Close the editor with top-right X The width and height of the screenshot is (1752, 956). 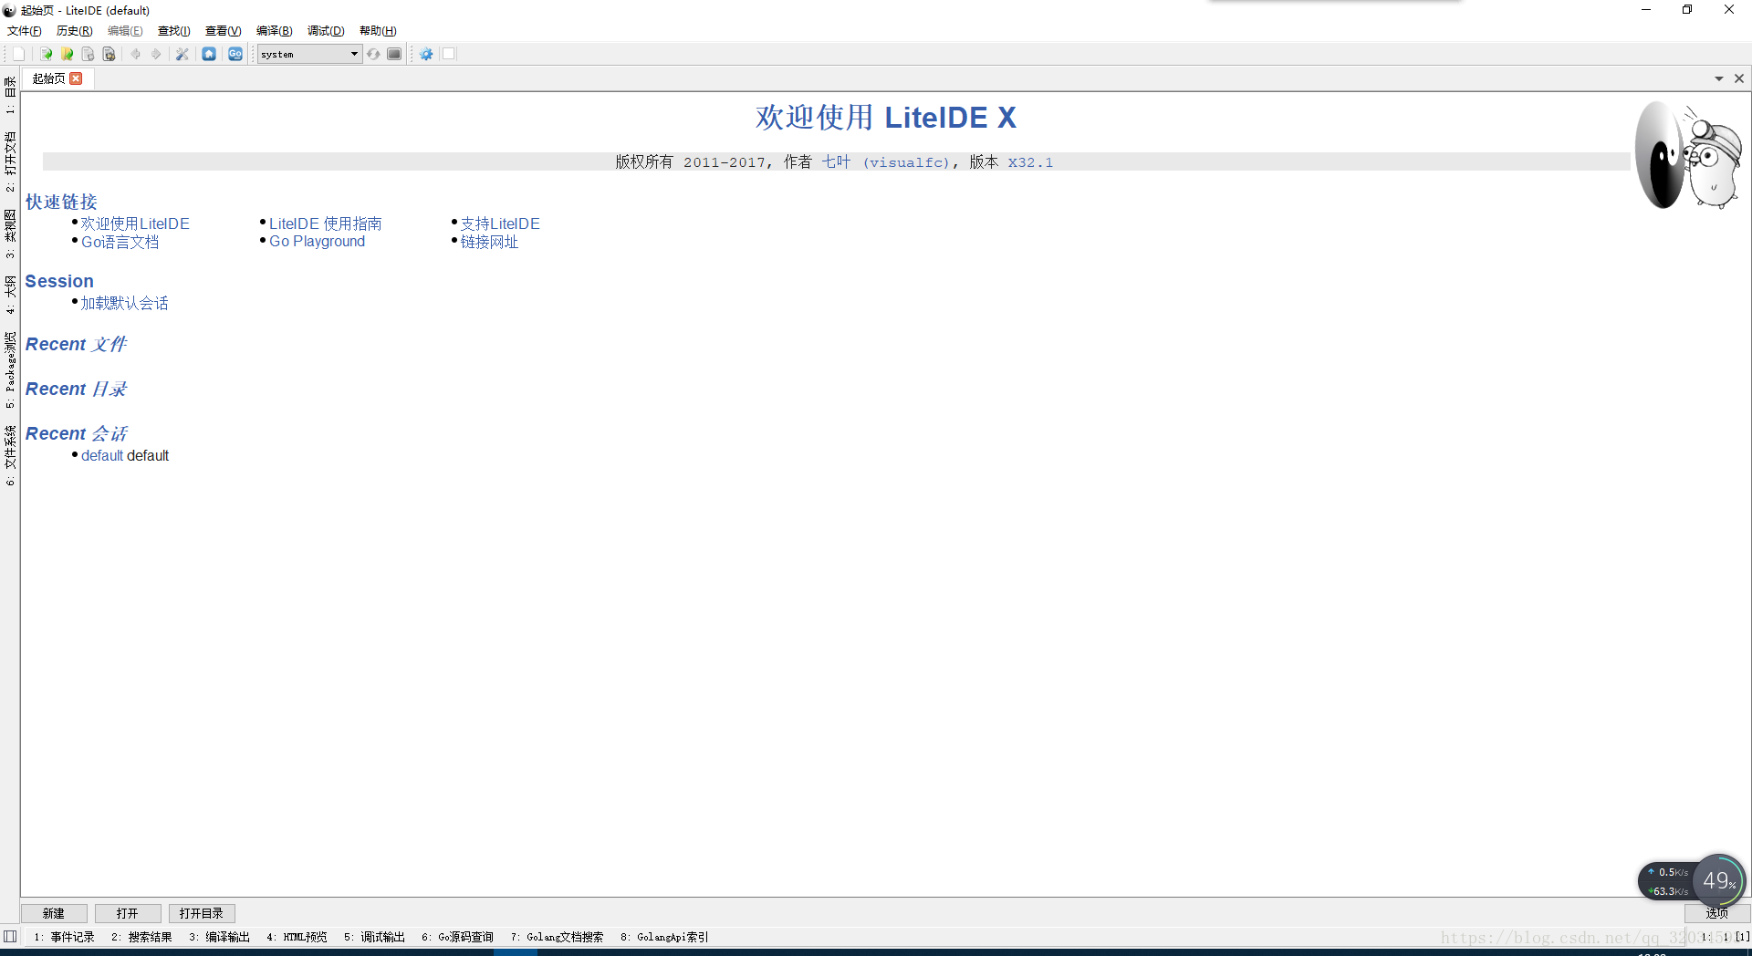(1739, 78)
